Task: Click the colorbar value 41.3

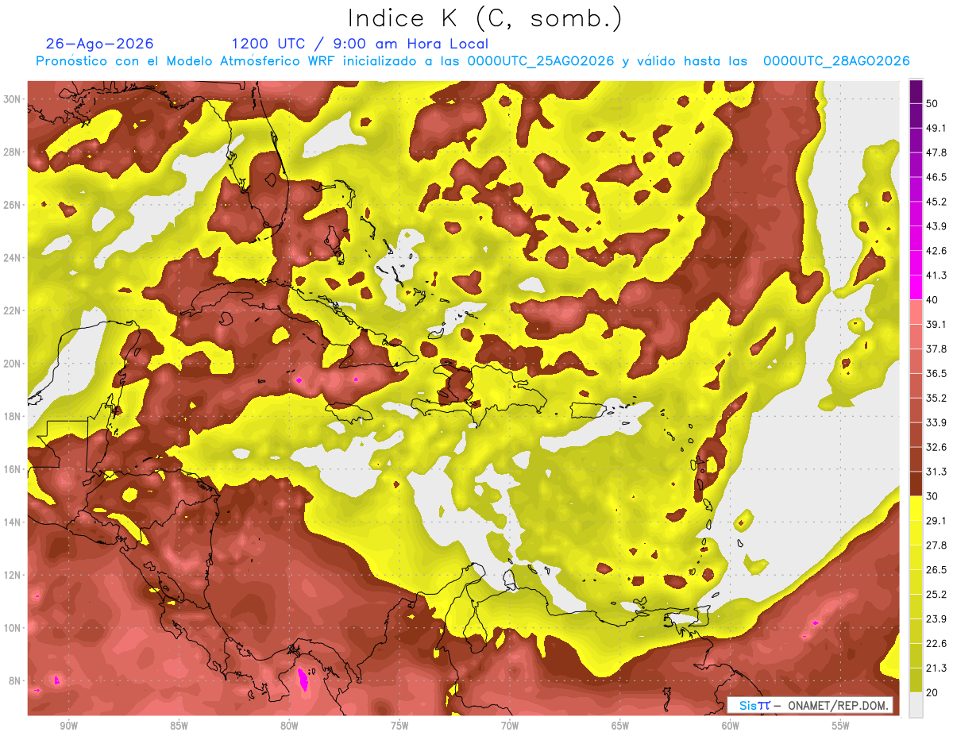Action: [936, 276]
